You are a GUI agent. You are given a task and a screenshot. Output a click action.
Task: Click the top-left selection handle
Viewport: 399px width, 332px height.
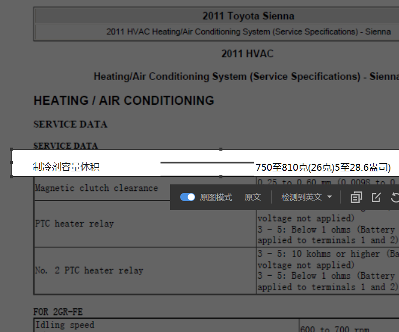tap(12, 149)
